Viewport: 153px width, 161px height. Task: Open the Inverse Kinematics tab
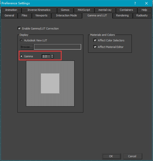pyautogui.click(x=39, y=10)
